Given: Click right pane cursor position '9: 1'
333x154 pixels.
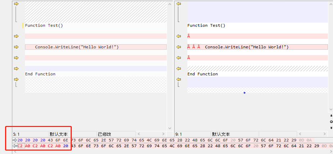Looking at the screenshot, I should pos(179,134).
